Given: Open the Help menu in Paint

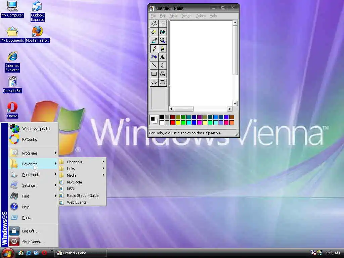Looking at the screenshot, I should coord(213,16).
